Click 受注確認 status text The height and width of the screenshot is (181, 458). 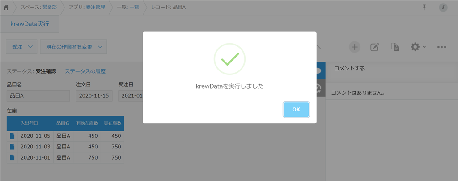point(46,71)
